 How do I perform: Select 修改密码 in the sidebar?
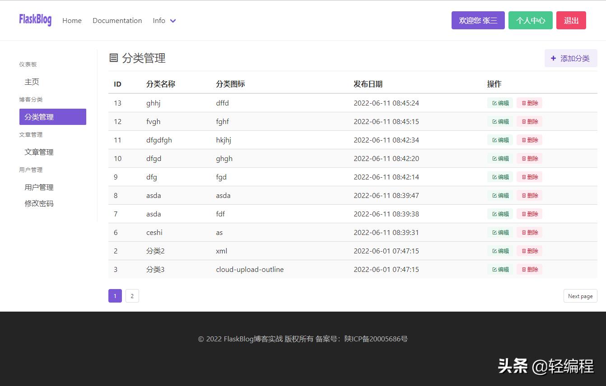(38, 203)
